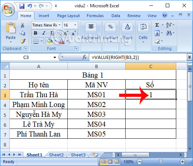Image resolution: width=193 pixels, height=166 pixels.
Task: Select cell containing MS03
Action: click(x=96, y=114)
